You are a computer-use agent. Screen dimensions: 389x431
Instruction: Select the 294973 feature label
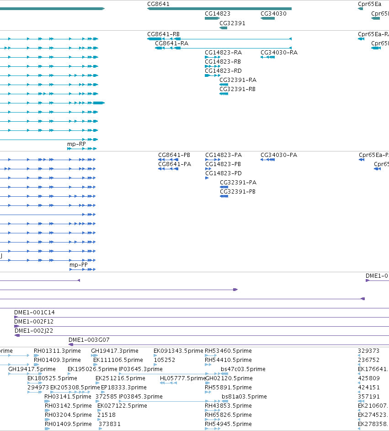(x=38, y=388)
